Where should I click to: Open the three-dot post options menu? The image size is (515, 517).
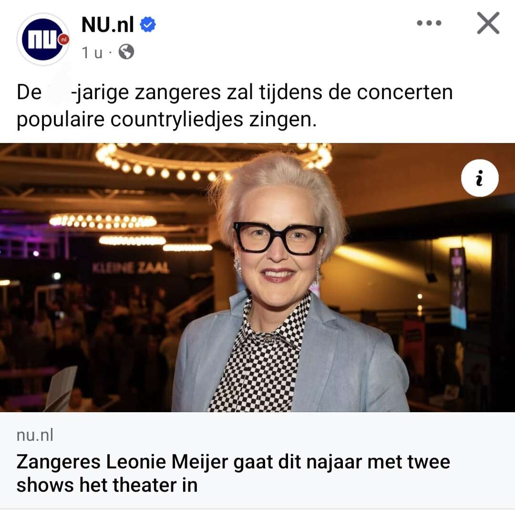[429, 23]
